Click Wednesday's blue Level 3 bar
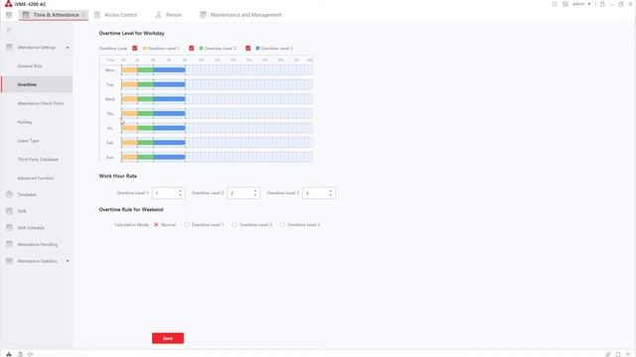 (169, 99)
